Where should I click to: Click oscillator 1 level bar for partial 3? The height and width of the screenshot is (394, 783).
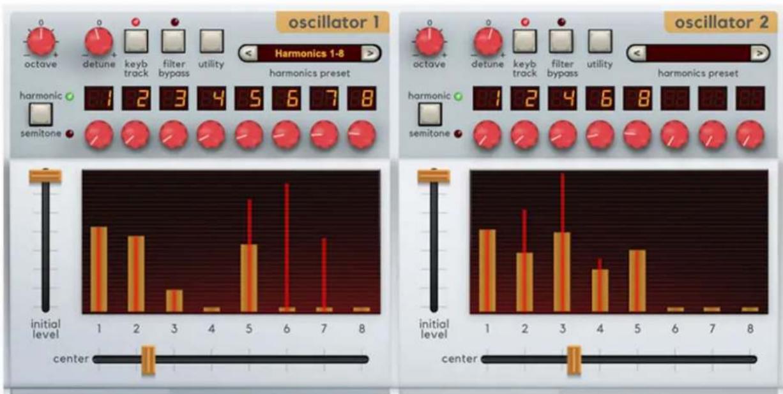coord(174,301)
